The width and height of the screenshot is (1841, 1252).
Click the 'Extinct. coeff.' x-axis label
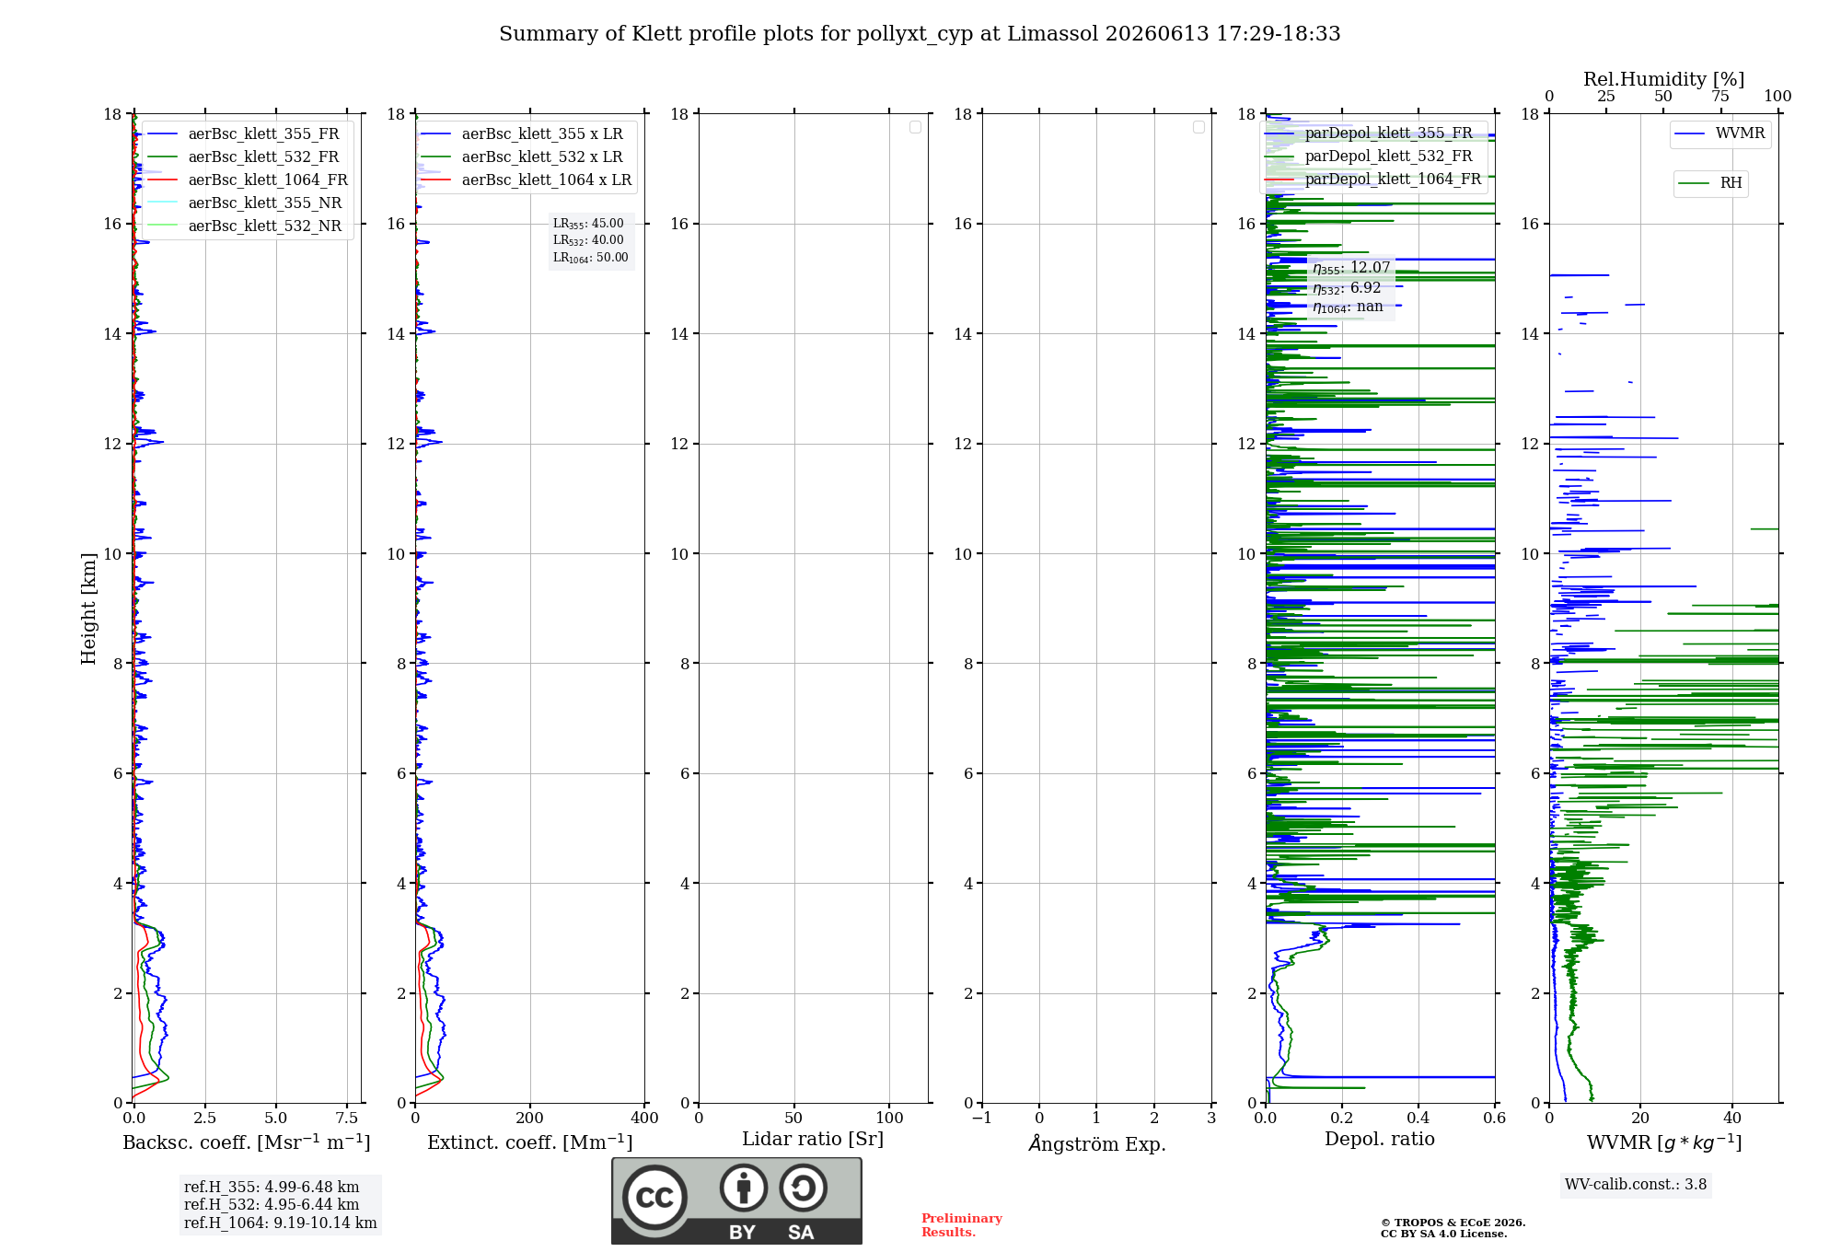pyautogui.click(x=530, y=1142)
